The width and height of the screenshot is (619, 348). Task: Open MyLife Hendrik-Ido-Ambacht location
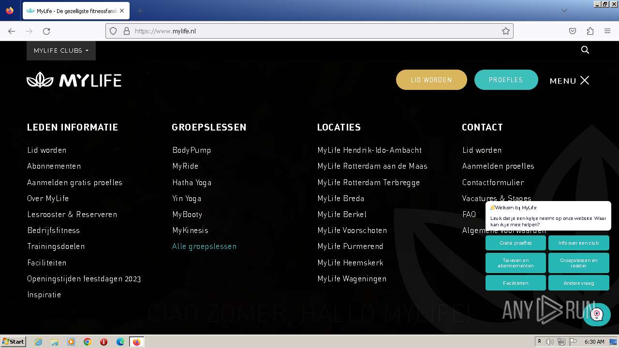click(x=369, y=150)
